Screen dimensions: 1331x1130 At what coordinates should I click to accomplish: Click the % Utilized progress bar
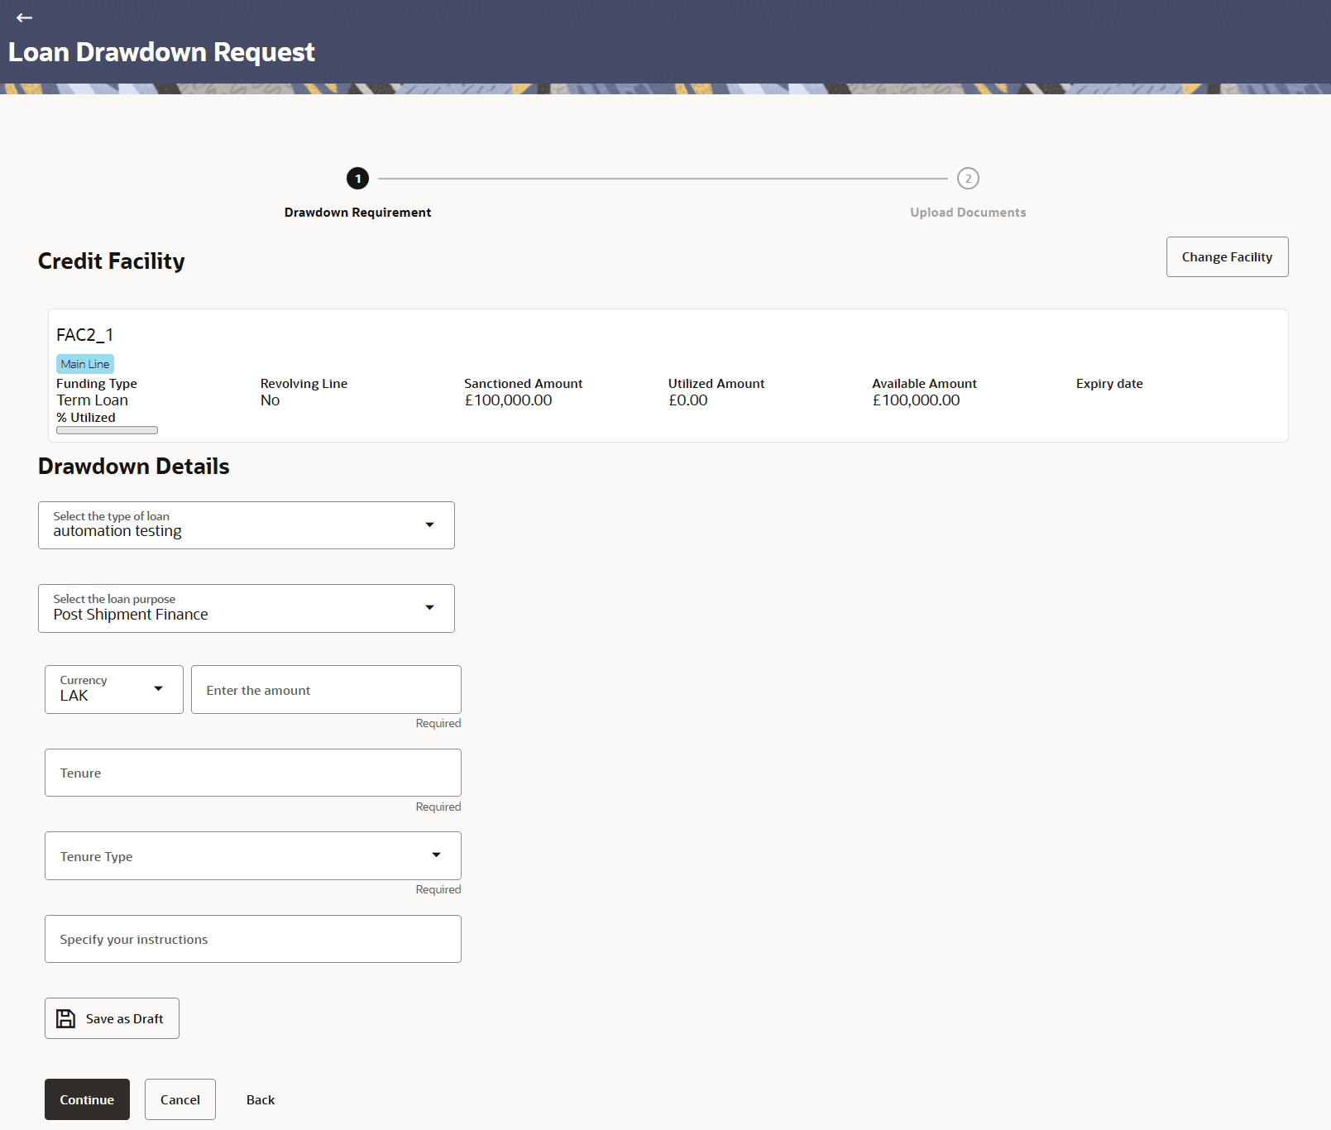[x=107, y=430]
